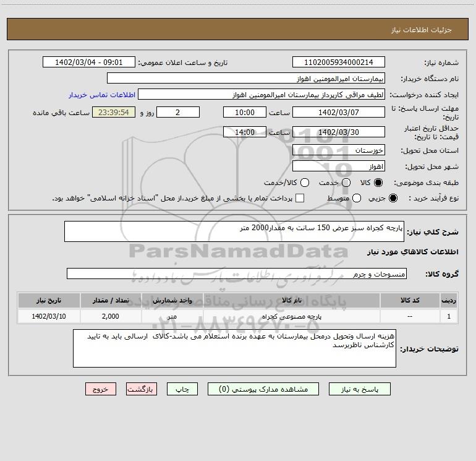Image resolution: width=476 pixels, height=461 pixels.
Task: Click the ردیف column header
Action: click(x=449, y=300)
